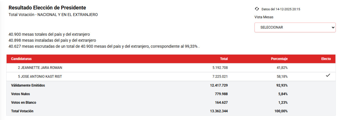
Task: Click the Total column header
Action: pyautogui.click(x=224, y=59)
